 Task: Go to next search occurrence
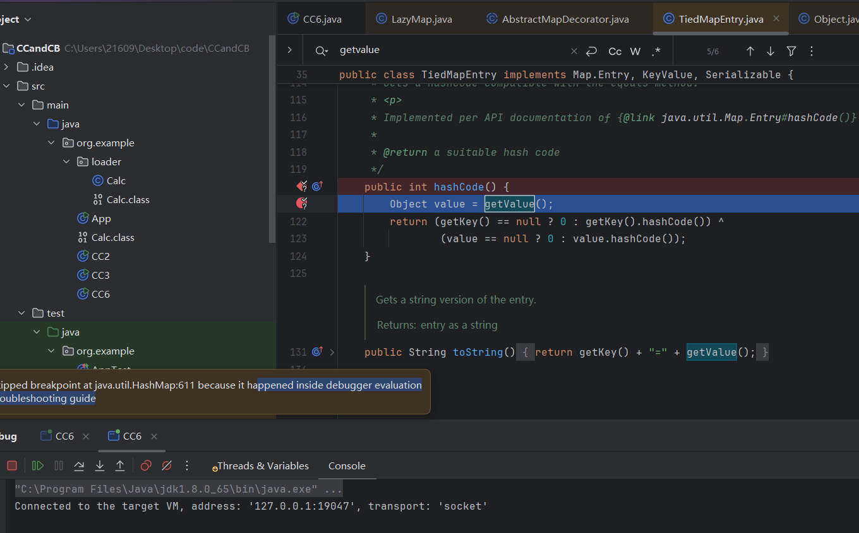click(x=771, y=51)
